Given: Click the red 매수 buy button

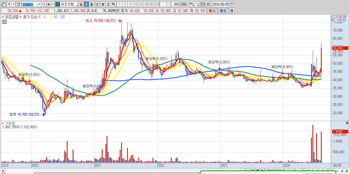Looking at the screenshot, I should (x=212, y=11).
